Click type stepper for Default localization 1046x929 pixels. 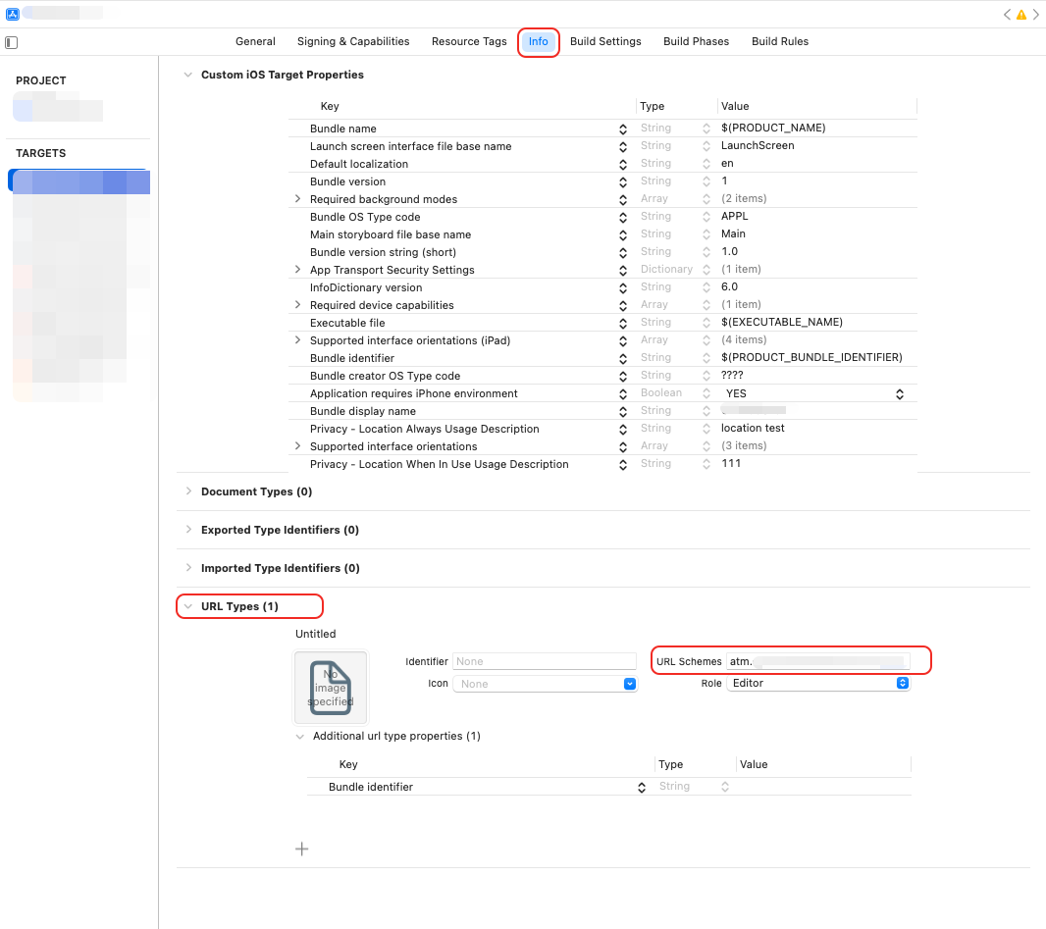[x=706, y=164]
